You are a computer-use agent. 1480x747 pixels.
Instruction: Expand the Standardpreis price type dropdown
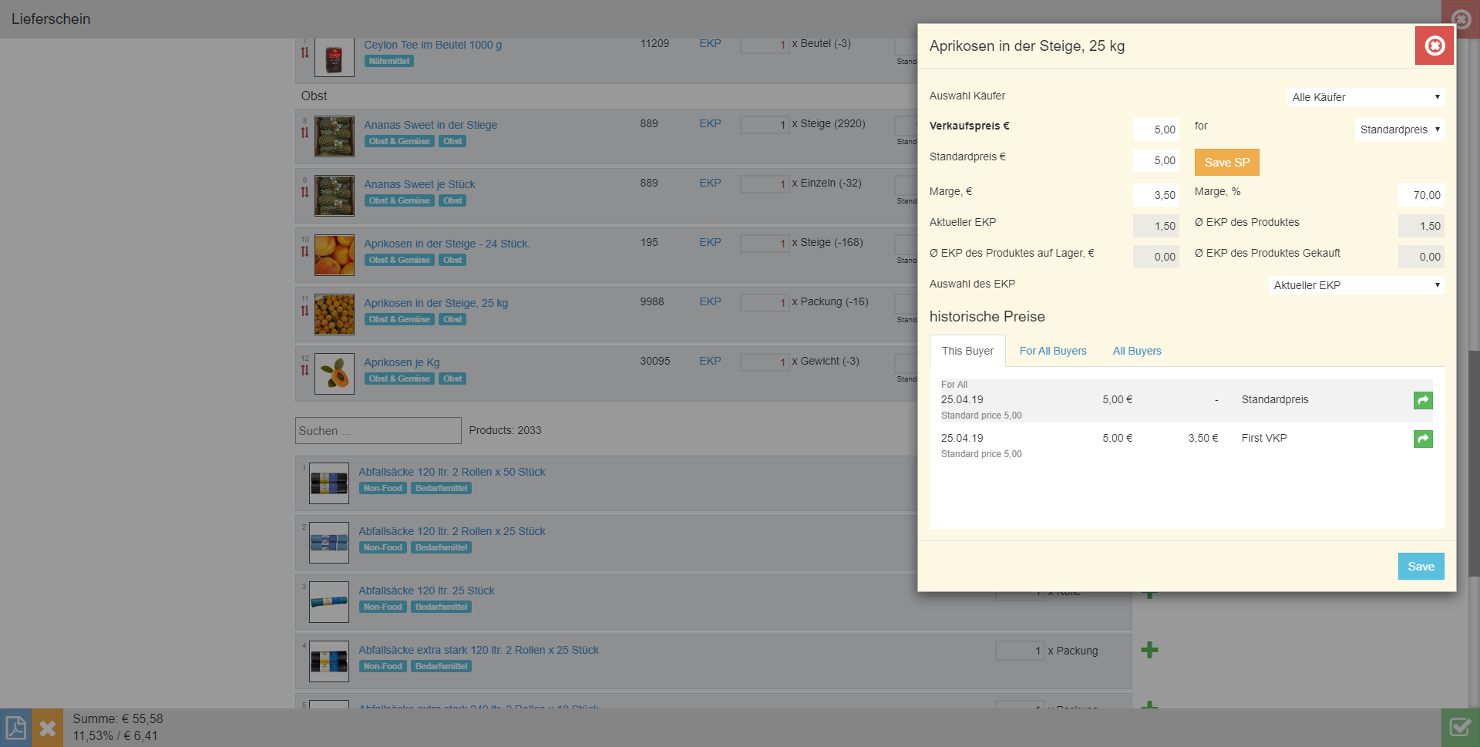(x=1399, y=130)
